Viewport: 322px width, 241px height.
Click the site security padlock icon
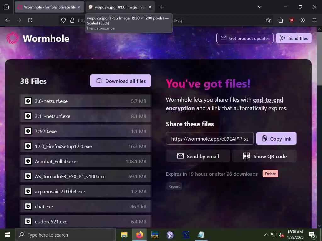(72, 20)
